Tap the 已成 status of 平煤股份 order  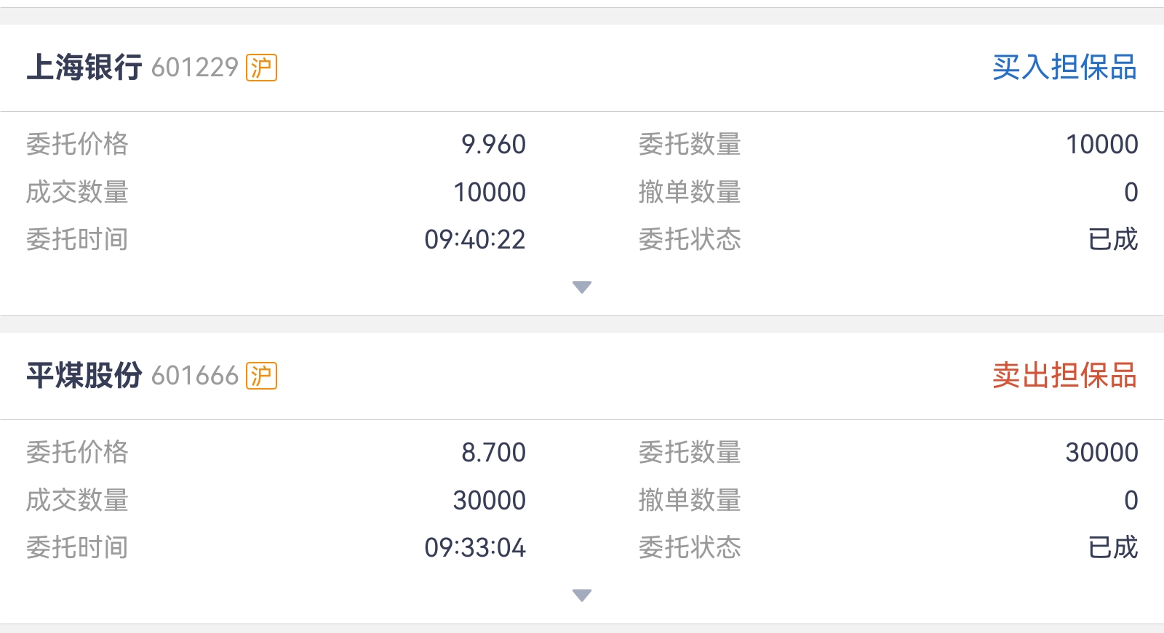click(x=1113, y=548)
